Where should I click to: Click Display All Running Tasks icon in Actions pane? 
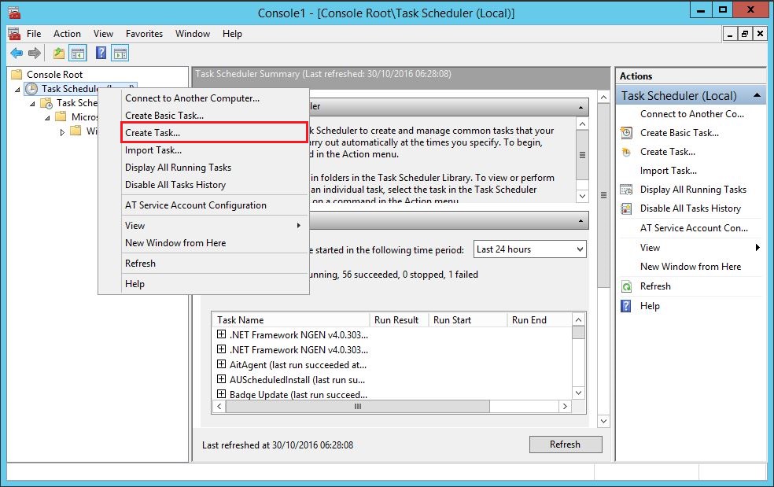coord(626,190)
